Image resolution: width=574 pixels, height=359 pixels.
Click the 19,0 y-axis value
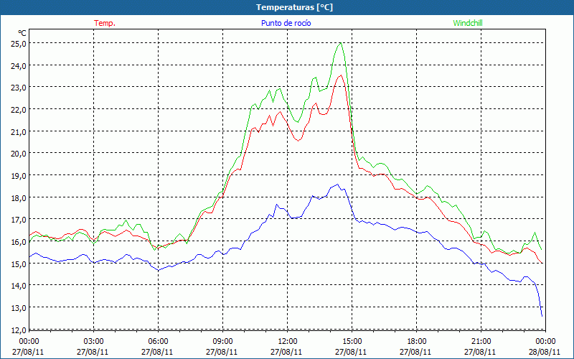[18, 175]
